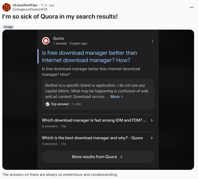This screenshot has width=198, height=179.
Task: Click the Image flair tag
Action: (8, 27)
